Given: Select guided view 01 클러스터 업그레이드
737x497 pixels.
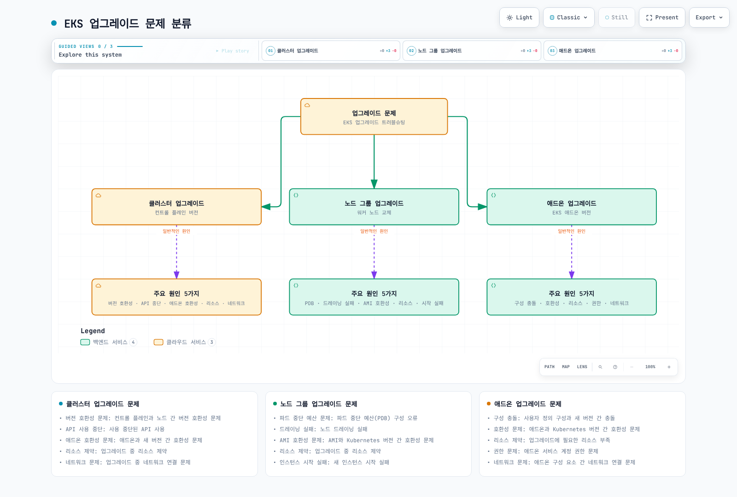Looking at the screenshot, I should click(331, 51).
